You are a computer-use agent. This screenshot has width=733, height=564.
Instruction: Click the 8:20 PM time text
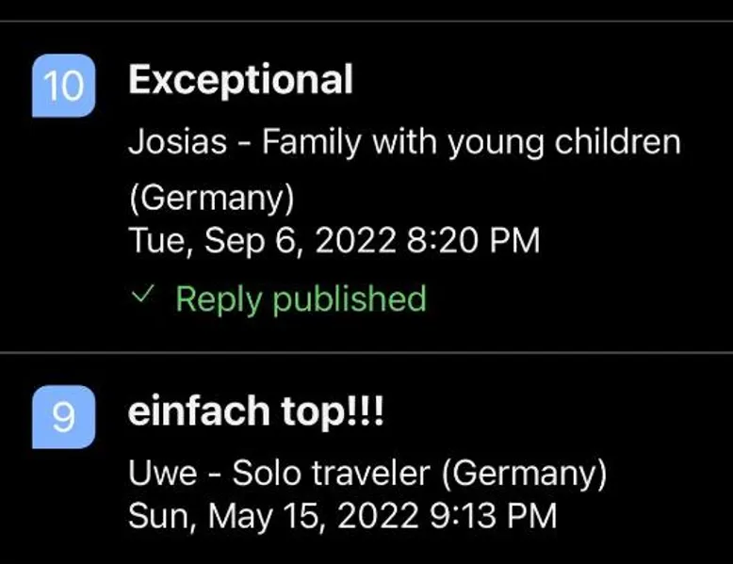473,240
